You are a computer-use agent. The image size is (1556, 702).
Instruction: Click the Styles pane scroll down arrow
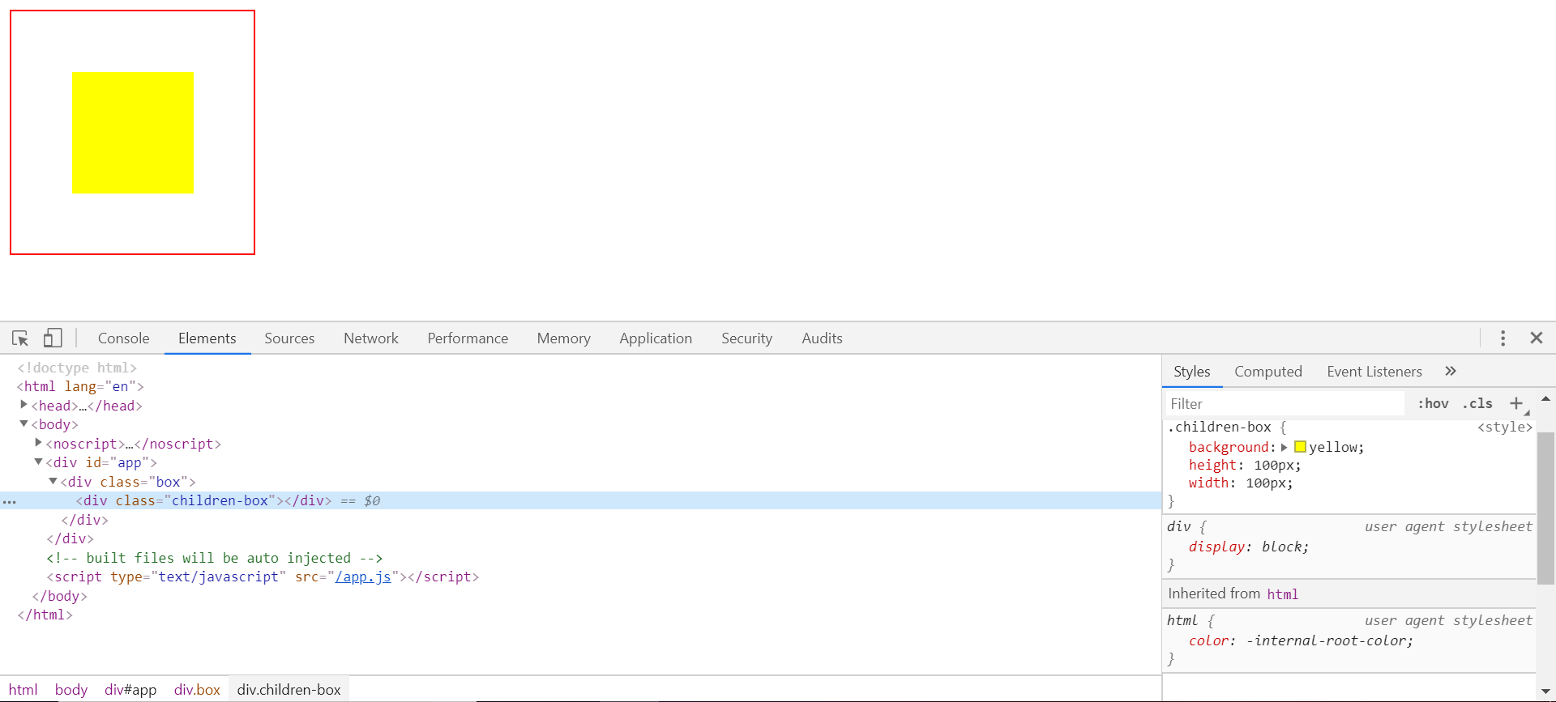tap(1545, 691)
